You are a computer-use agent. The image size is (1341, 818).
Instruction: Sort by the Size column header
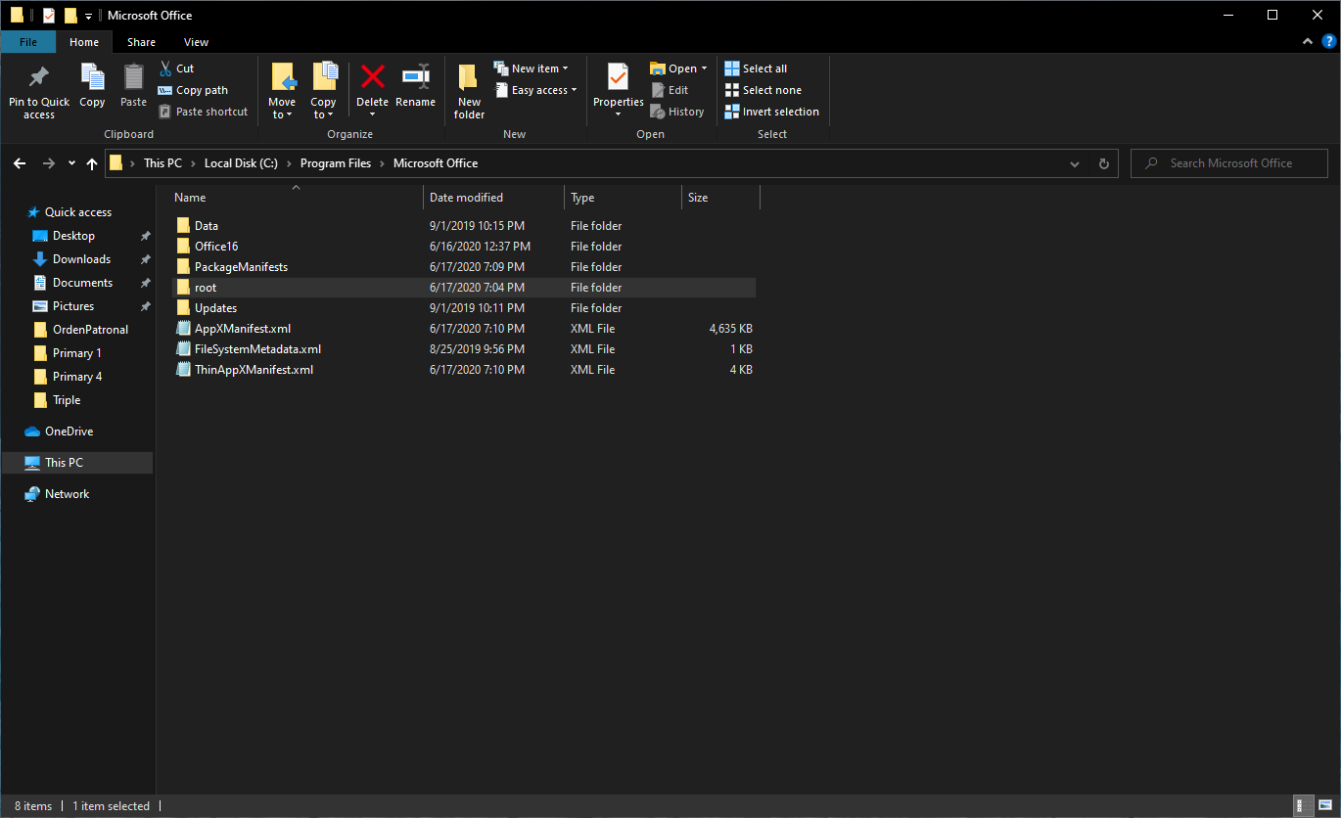point(720,198)
